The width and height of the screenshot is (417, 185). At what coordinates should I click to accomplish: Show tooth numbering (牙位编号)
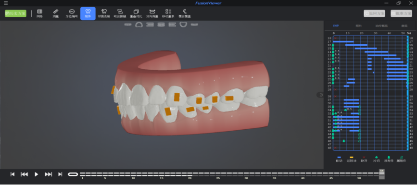pyautogui.click(x=72, y=13)
